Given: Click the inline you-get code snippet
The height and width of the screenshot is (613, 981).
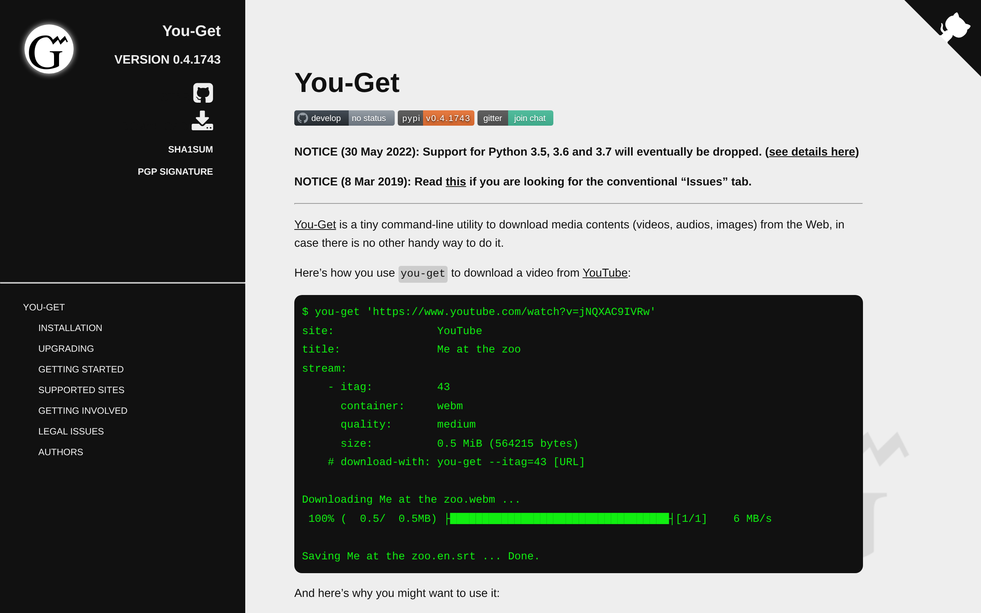Looking at the screenshot, I should point(423,274).
